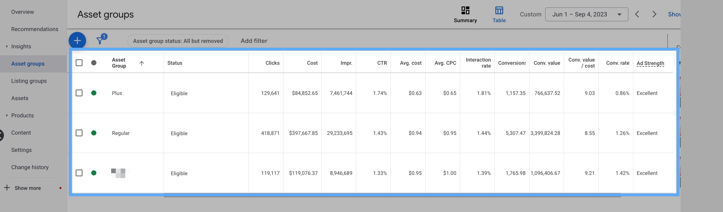Click Eligible status in the Regular row
The height and width of the screenshot is (212, 723).
click(x=179, y=133)
